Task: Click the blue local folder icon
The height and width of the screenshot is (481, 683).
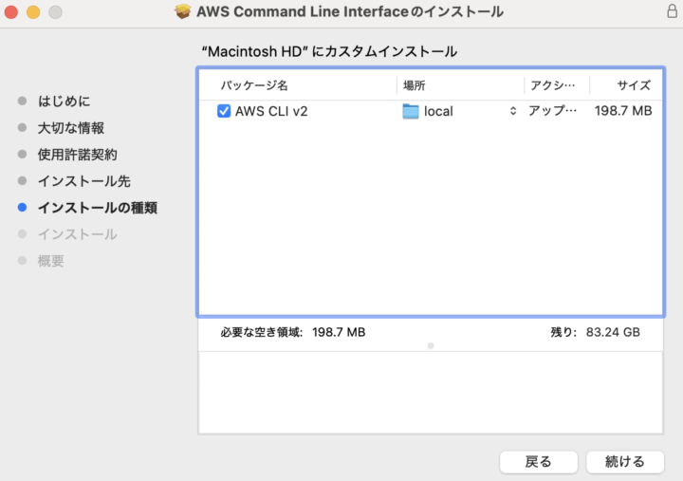Action: [410, 111]
